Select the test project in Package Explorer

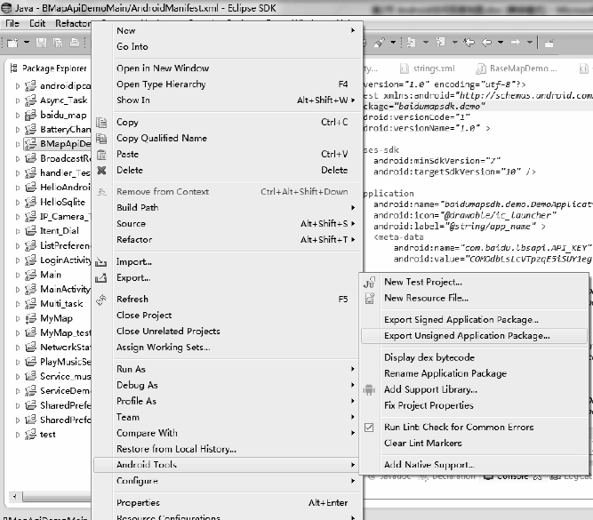click(47, 435)
